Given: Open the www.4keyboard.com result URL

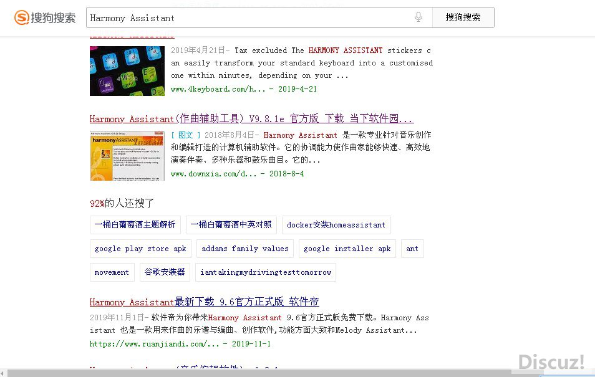Looking at the screenshot, I should tap(218, 89).
